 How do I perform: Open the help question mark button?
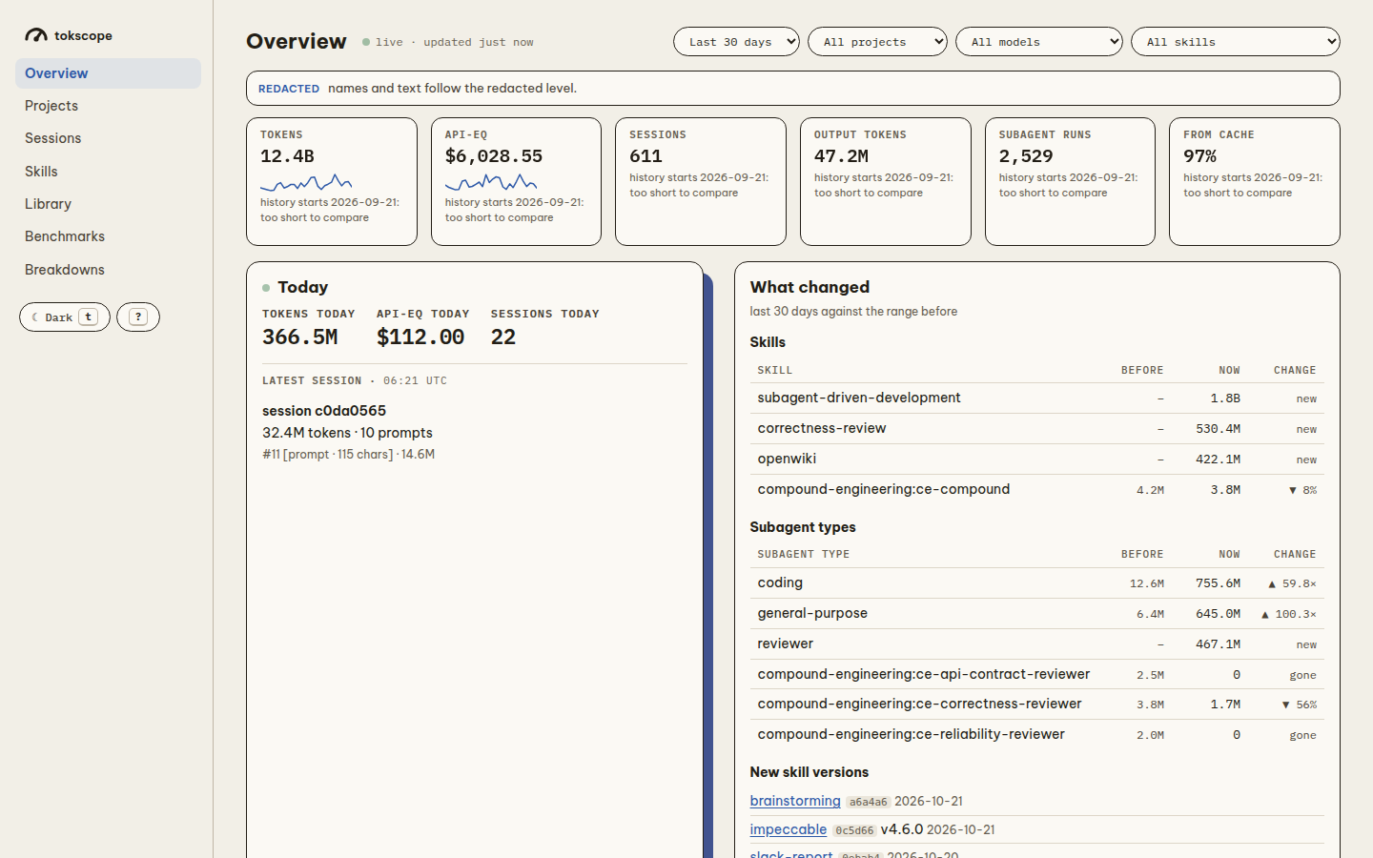138,317
